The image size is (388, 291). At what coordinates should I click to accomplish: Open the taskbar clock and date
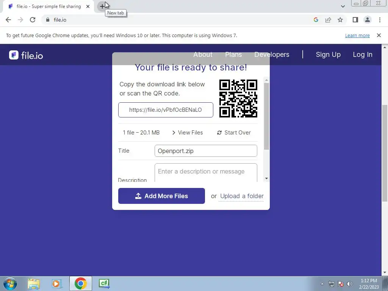369,284
